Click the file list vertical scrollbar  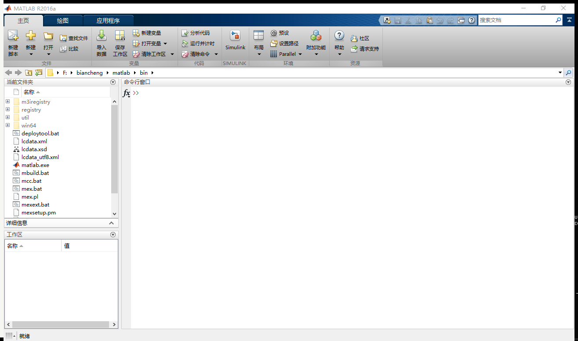pyautogui.click(x=114, y=149)
